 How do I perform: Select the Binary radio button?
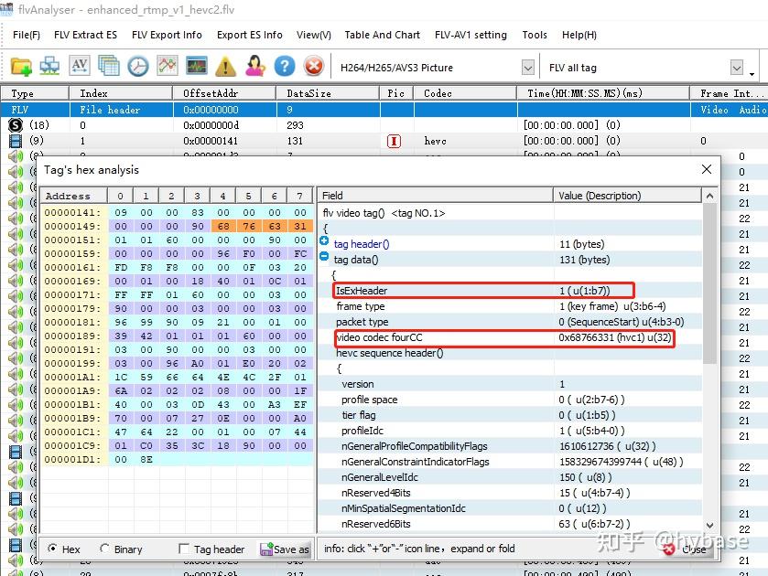103,549
